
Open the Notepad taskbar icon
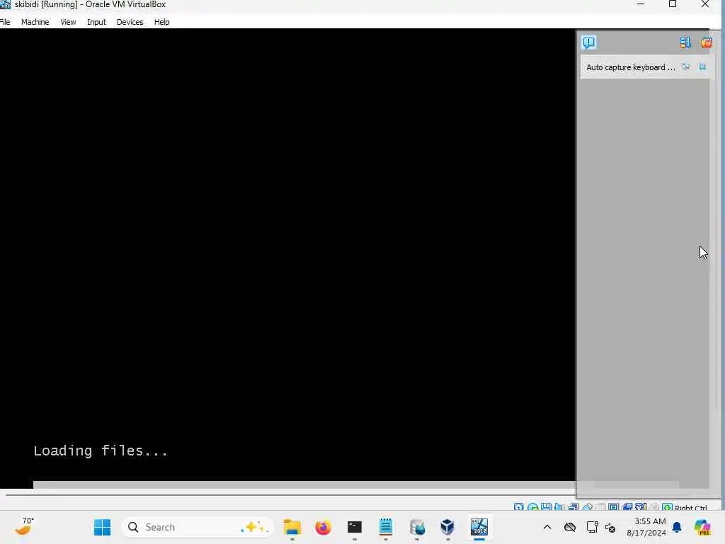coord(386,527)
